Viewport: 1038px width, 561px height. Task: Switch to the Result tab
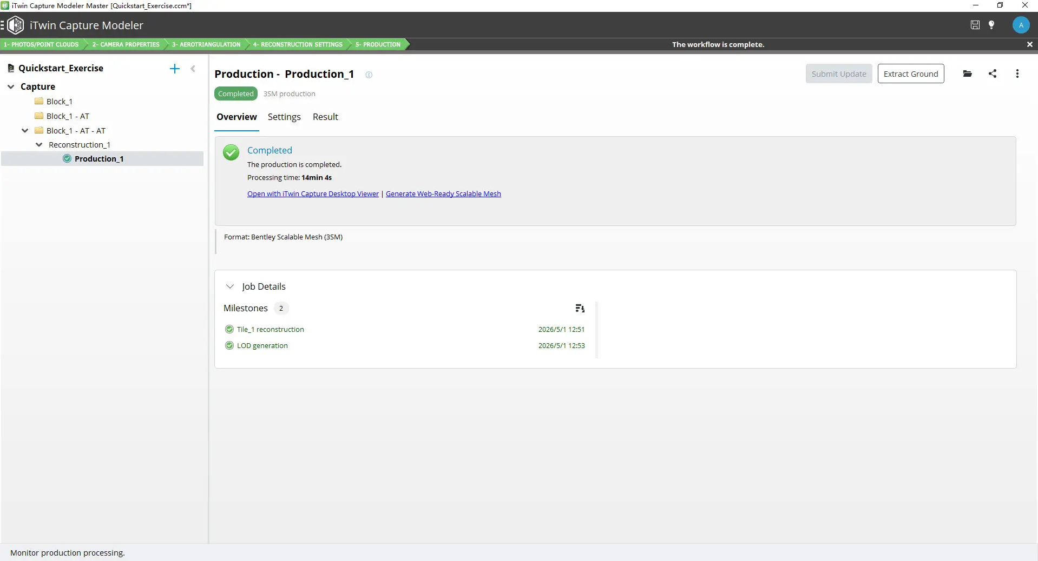(x=325, y=117)
